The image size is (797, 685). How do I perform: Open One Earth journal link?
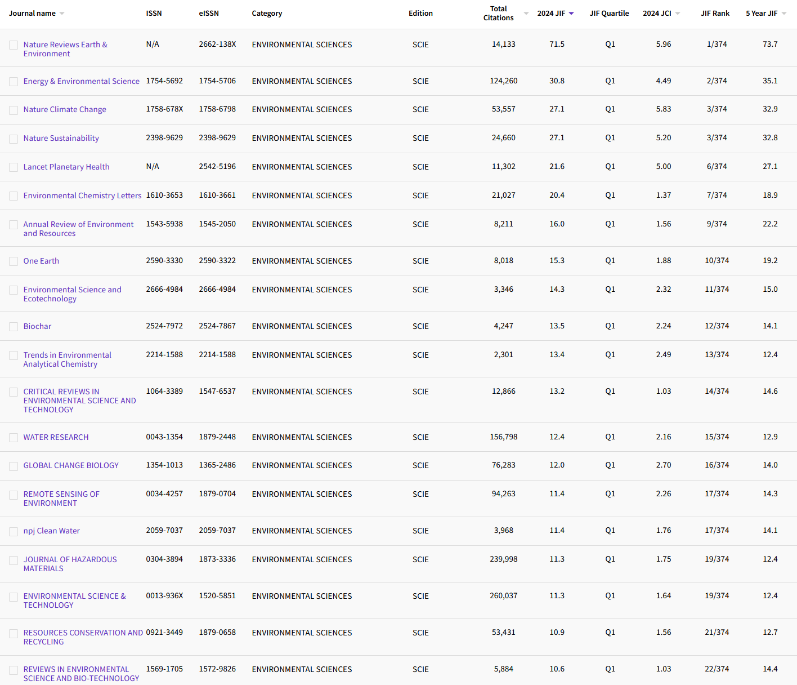pyautogui.click(x=41, y=261)
